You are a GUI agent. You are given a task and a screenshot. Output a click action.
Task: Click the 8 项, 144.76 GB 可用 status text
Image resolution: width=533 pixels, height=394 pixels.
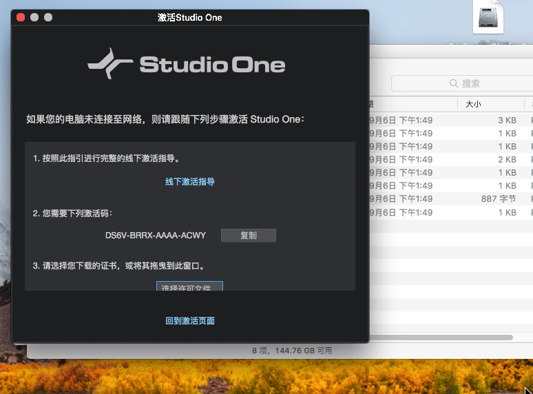tap(292, 351)
